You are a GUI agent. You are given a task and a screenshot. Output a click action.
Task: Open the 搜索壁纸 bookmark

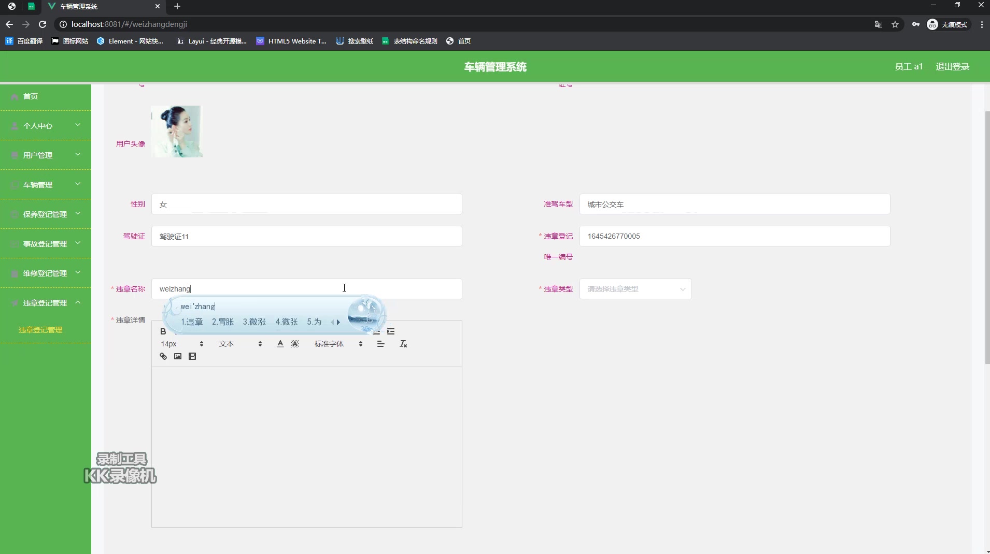pyautogui.click(x=355, y=41)
